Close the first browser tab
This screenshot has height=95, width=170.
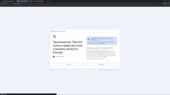[x=15, y=1]
